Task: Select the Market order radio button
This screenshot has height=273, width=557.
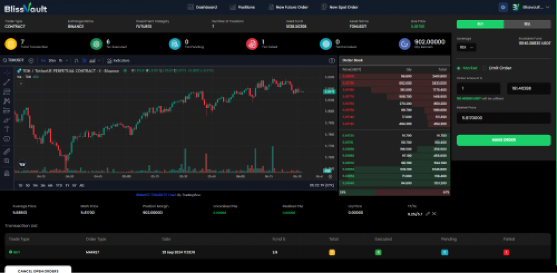Action: [459, 68]
